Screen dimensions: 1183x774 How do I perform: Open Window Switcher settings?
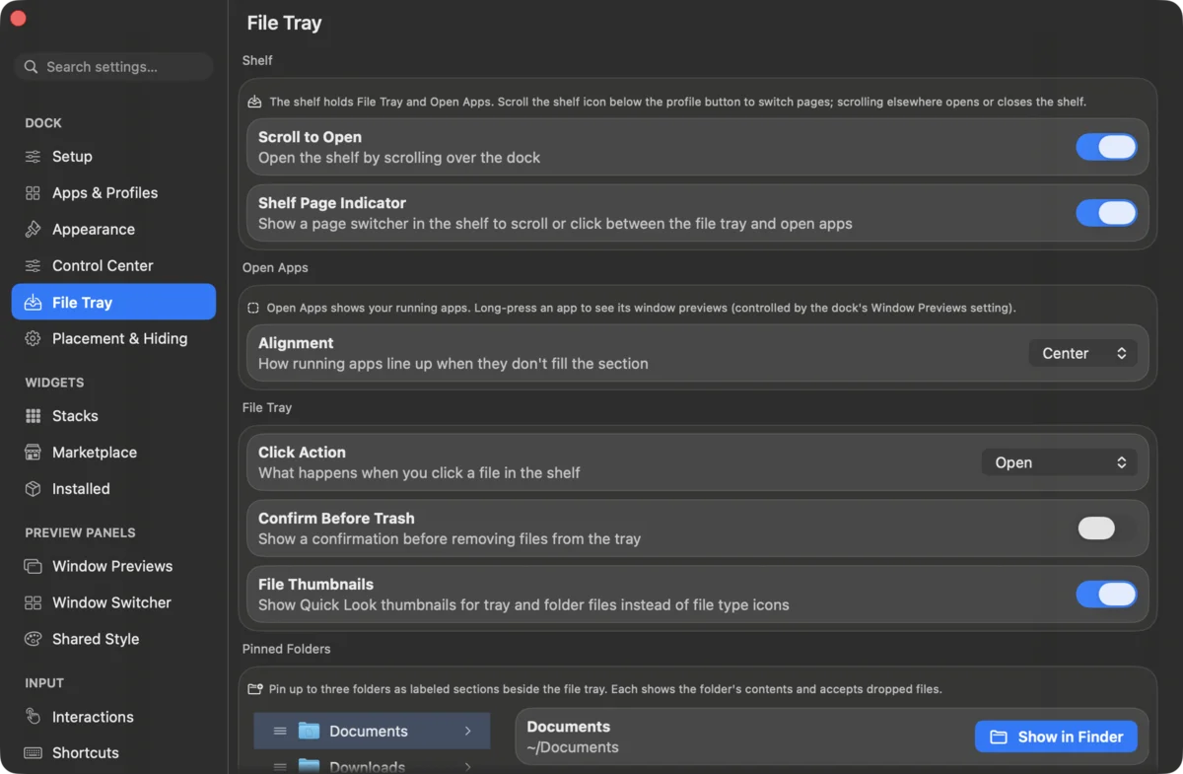113,603
